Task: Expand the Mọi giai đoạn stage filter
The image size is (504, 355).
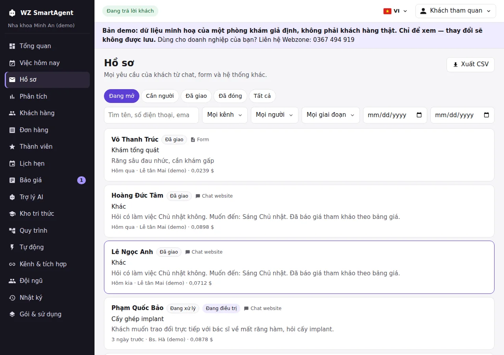Action: (331, 115)
